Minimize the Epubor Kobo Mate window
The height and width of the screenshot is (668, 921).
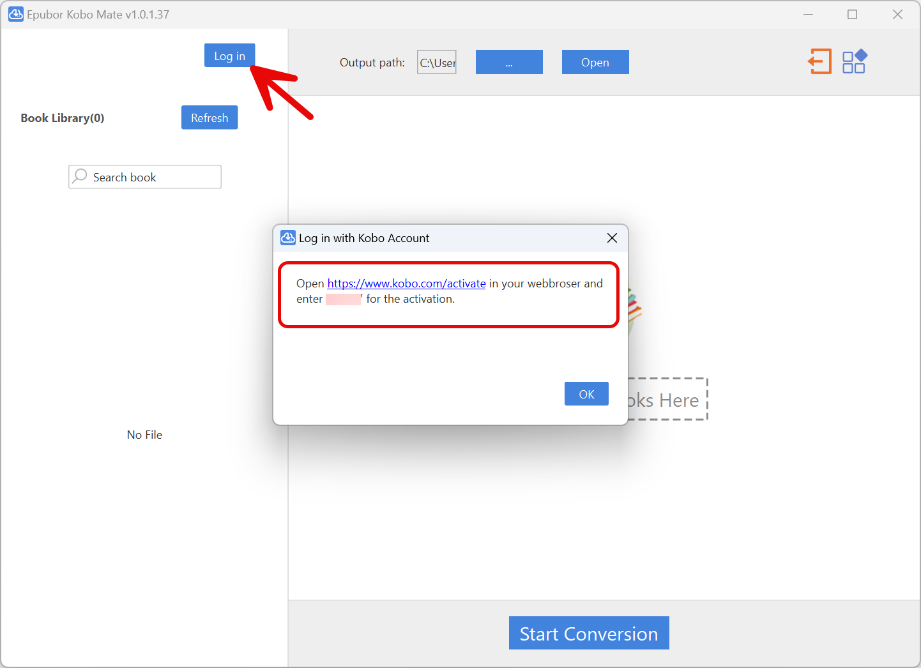(808, 14)
